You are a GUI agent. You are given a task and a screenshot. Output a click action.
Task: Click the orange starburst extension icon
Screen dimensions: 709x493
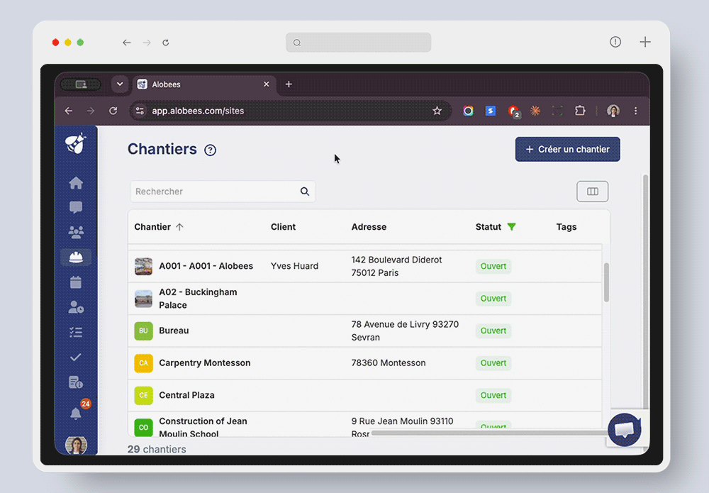coord(535,111)
